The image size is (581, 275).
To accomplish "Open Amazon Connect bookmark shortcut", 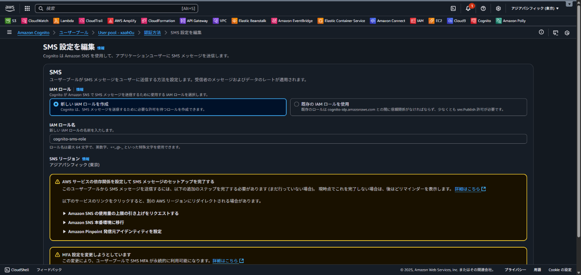I will tap(388, 21).
